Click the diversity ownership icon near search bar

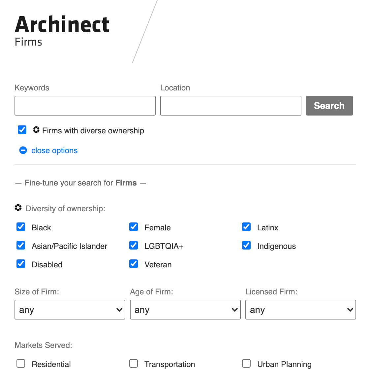[x=37, y=130]
